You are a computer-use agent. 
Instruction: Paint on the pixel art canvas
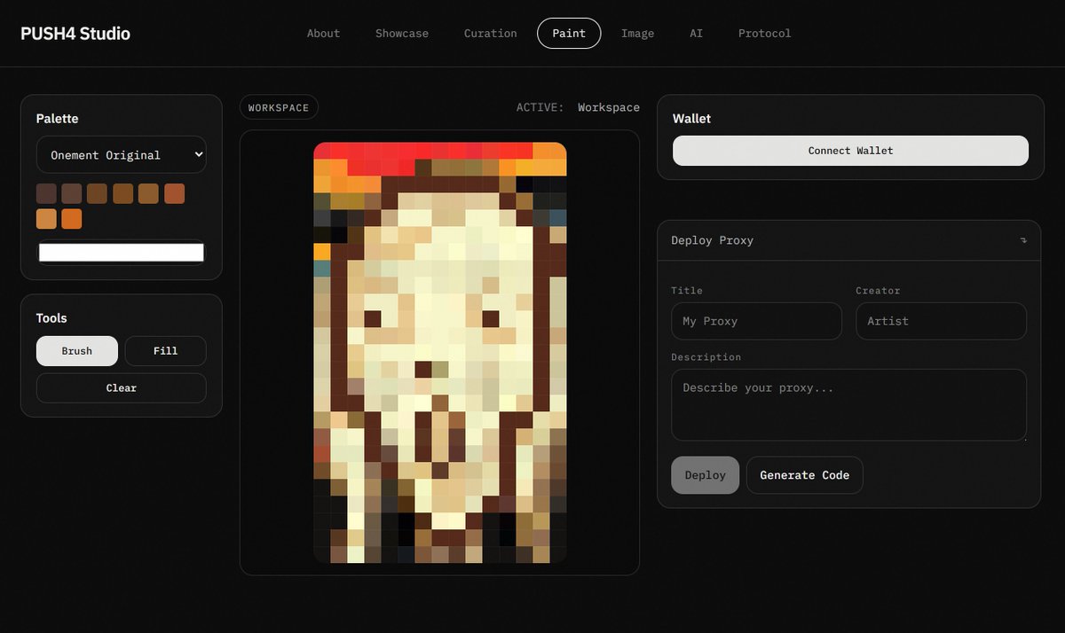[440, 353]
